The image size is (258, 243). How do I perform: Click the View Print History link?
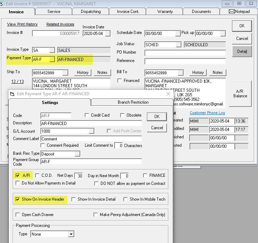[x=22, y=24]
